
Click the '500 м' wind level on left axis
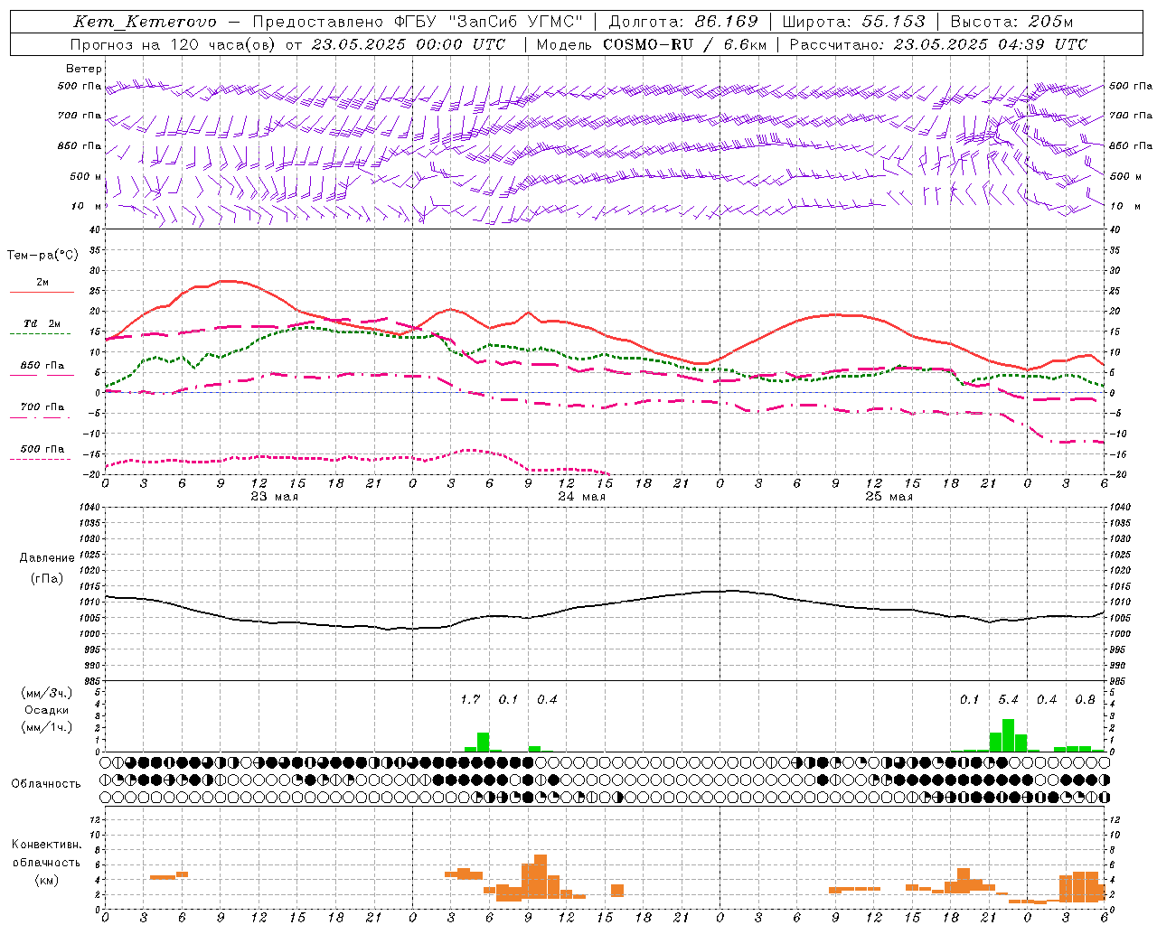(86, 177)
